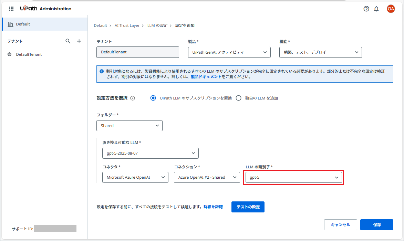Select UiPath LLM のサブスクリプションを置換 radio
This screenshot has width=404, height=241.
click(153, 98)
